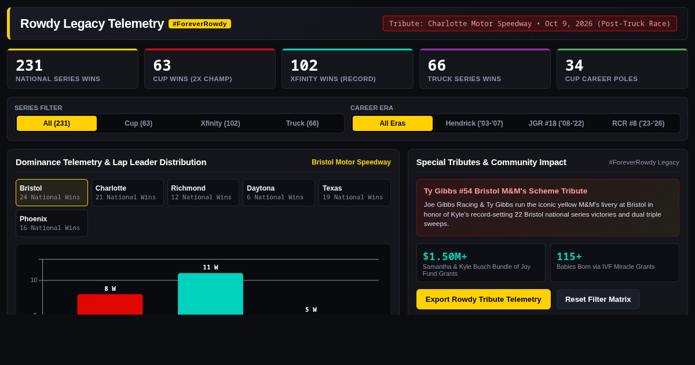Click the CAREER ERA label
The height and width of the screenshot is (365, 695).
372,108
